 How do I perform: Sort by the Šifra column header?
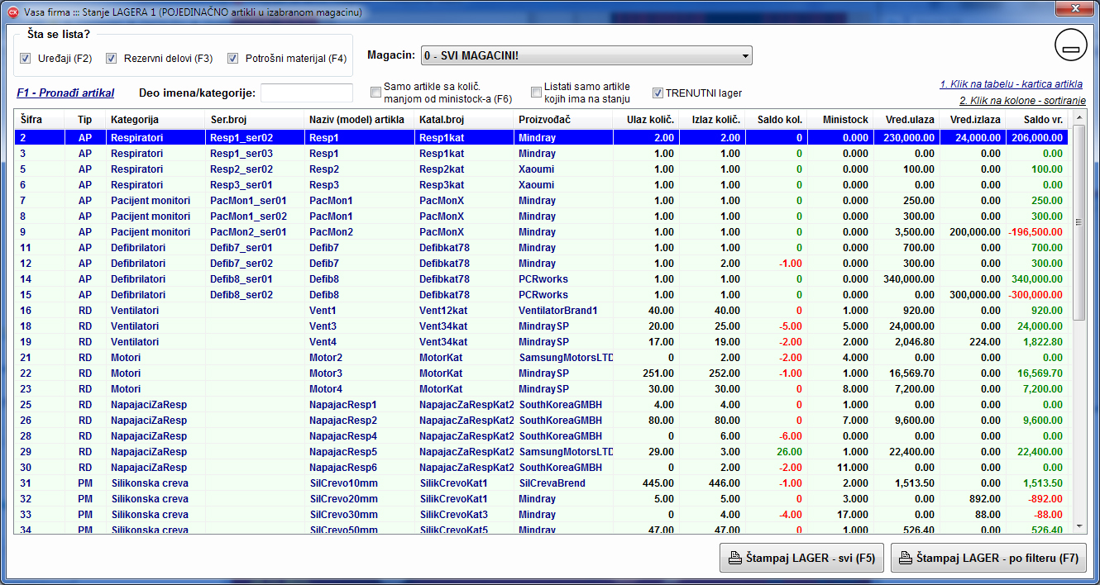point(39,120)
